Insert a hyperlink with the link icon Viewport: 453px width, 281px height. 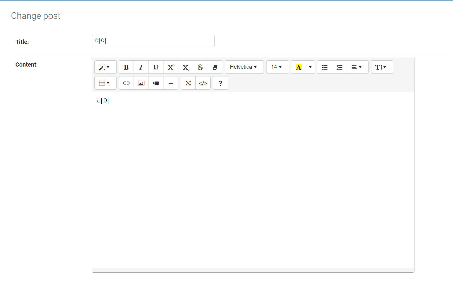point(126,83)
